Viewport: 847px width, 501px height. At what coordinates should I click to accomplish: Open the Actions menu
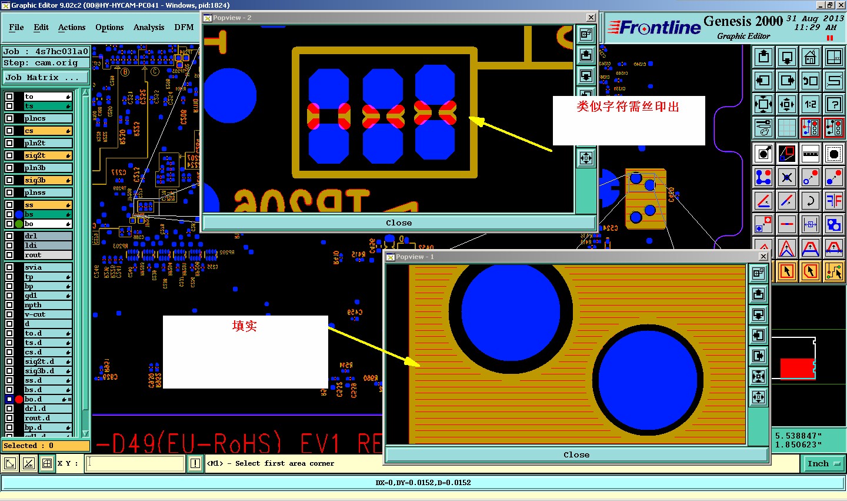tap(72, 27)
